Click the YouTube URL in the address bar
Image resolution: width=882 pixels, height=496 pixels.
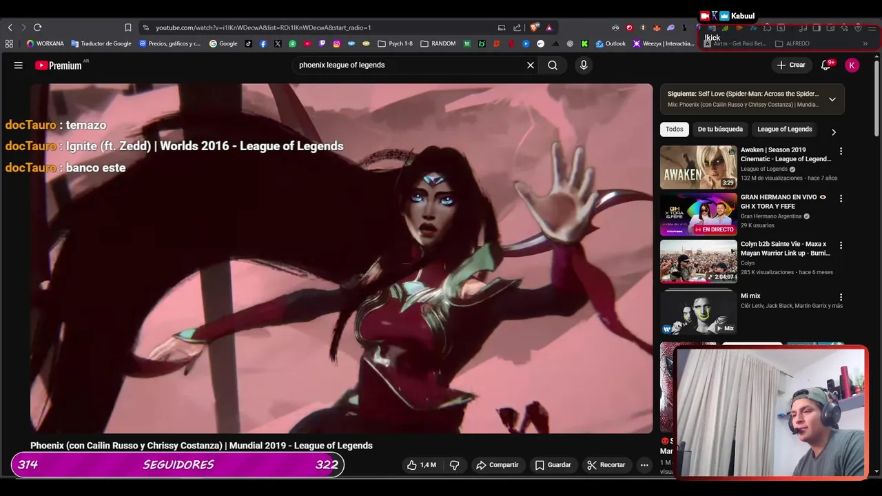(263, 28)
